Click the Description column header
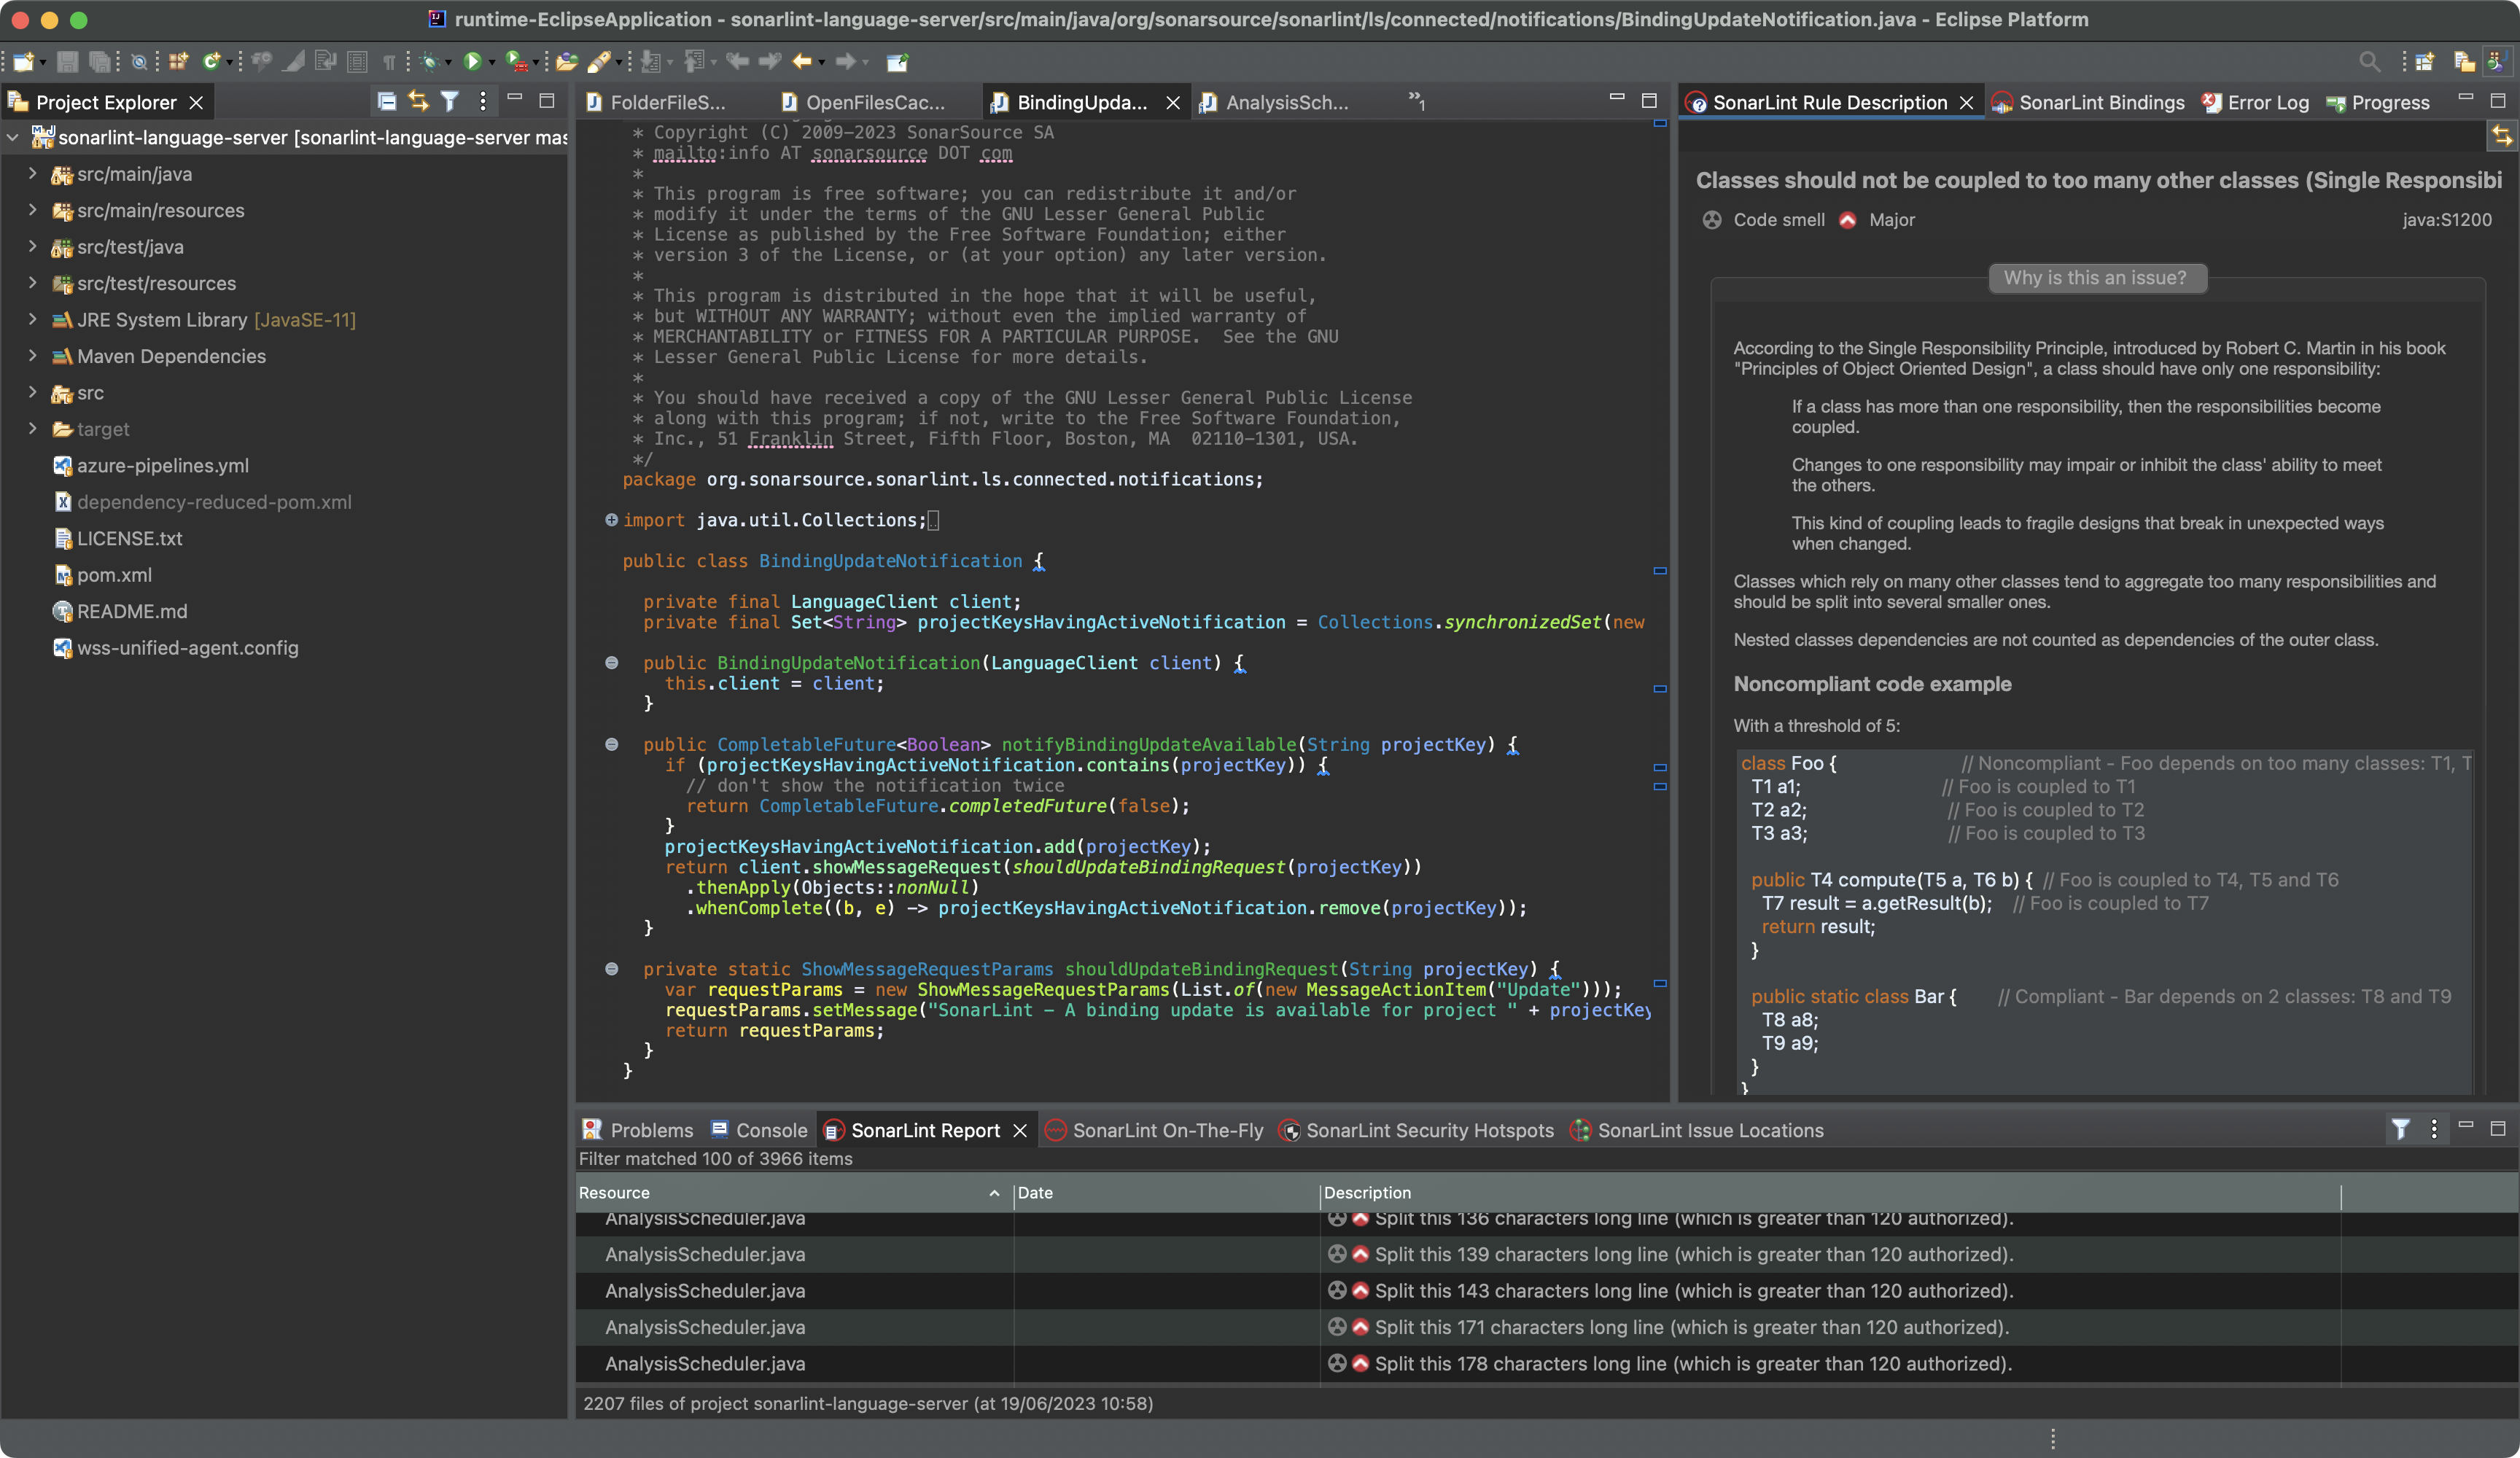 (x=1829, y=1192)
